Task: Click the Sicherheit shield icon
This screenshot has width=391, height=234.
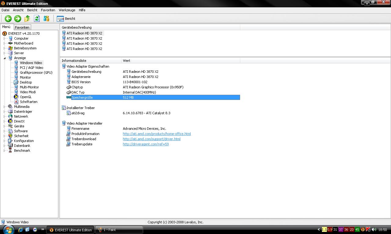Action: 10,136
